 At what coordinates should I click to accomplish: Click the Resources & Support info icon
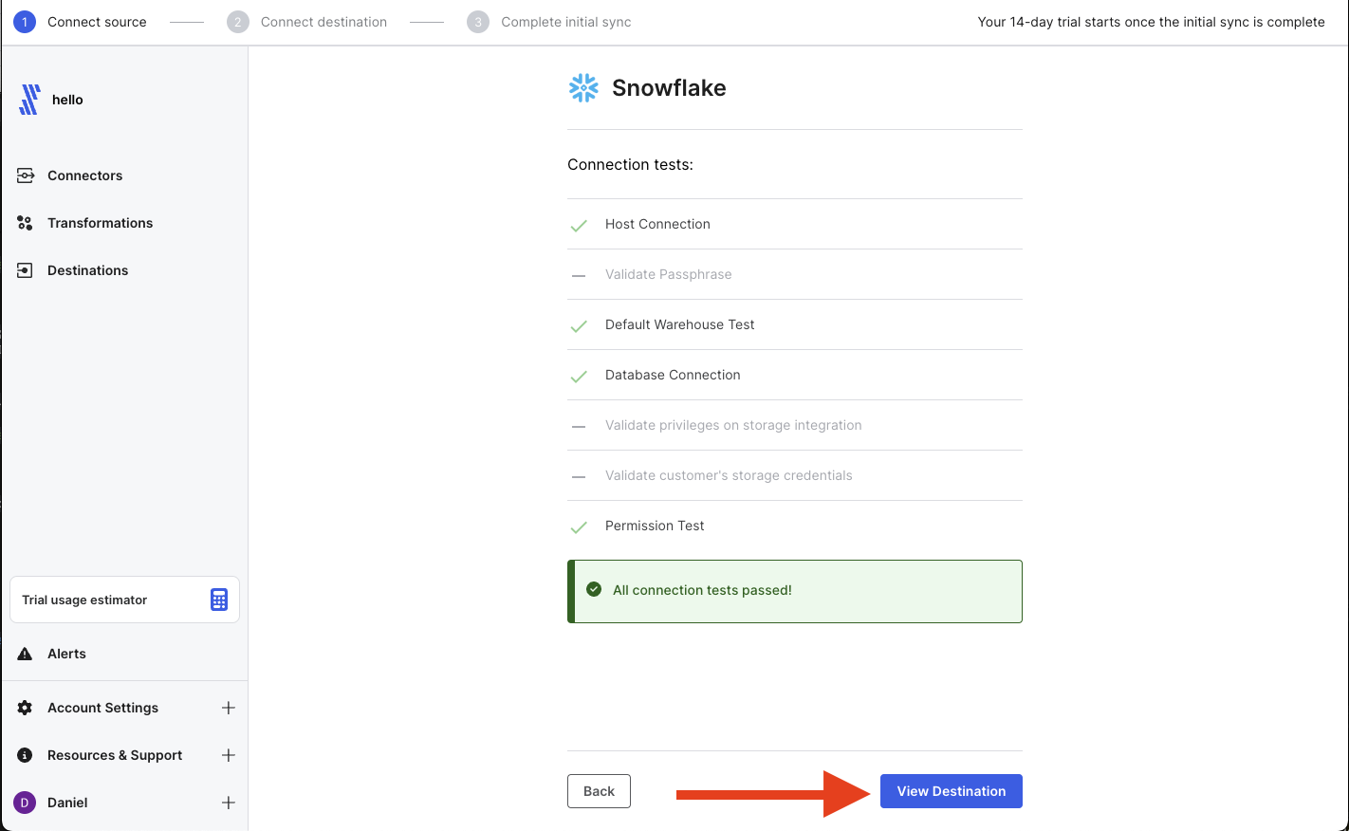[x=26, y=755]
